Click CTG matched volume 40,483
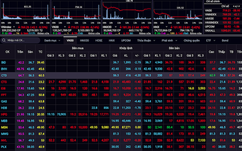The width and height of the screenshot is (242, 151). coord(126,82)
